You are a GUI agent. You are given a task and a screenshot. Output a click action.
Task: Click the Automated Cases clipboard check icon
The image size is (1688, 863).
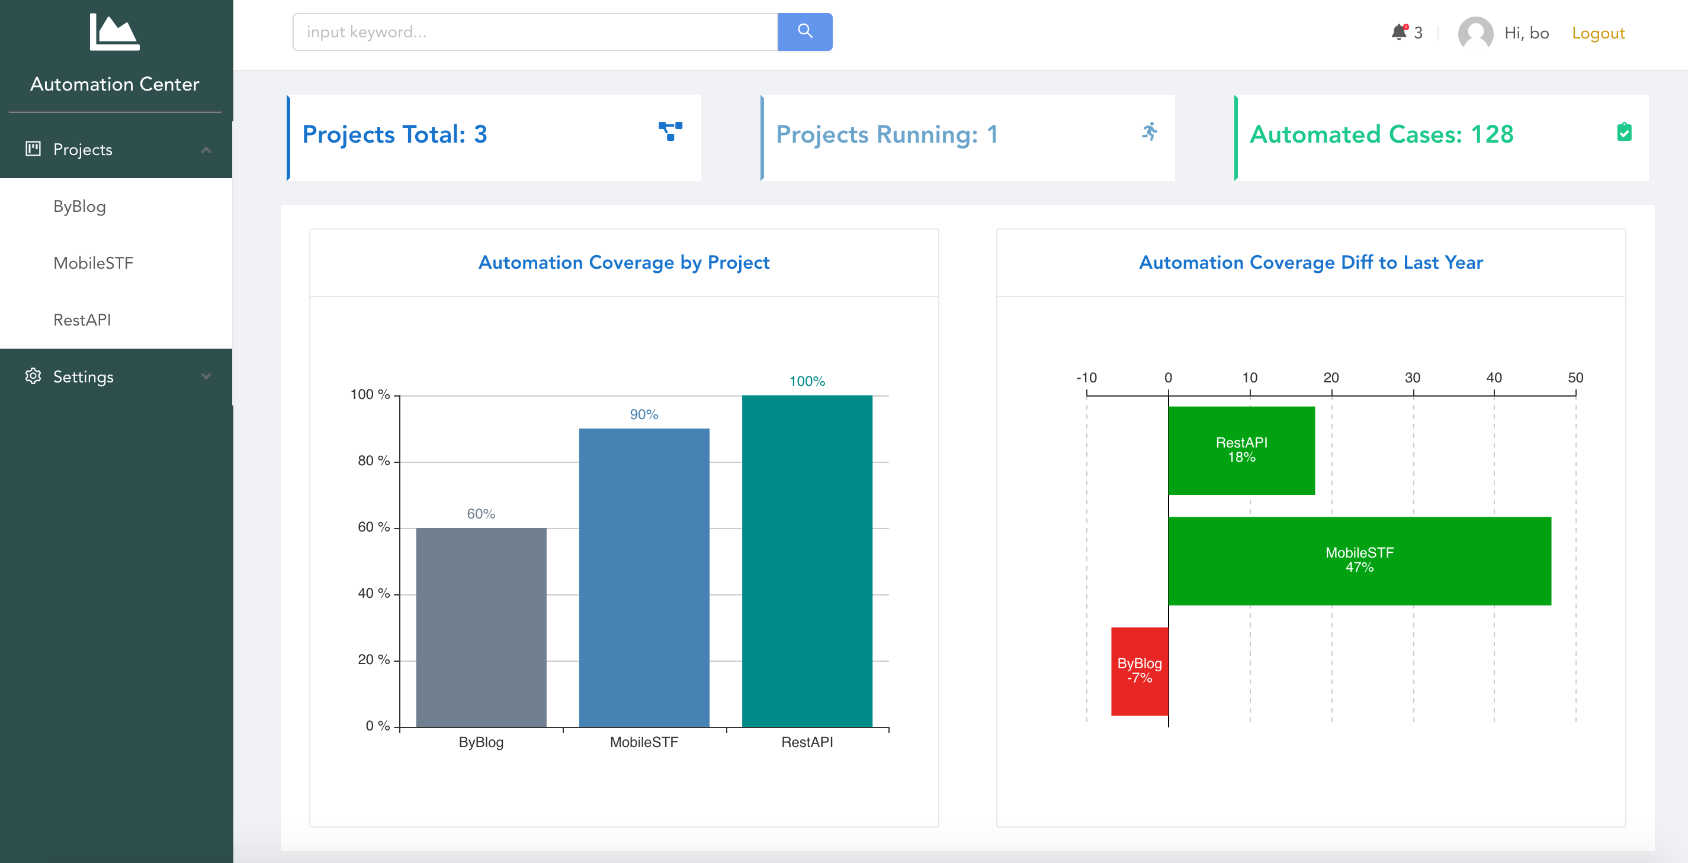pos(1624,131)
